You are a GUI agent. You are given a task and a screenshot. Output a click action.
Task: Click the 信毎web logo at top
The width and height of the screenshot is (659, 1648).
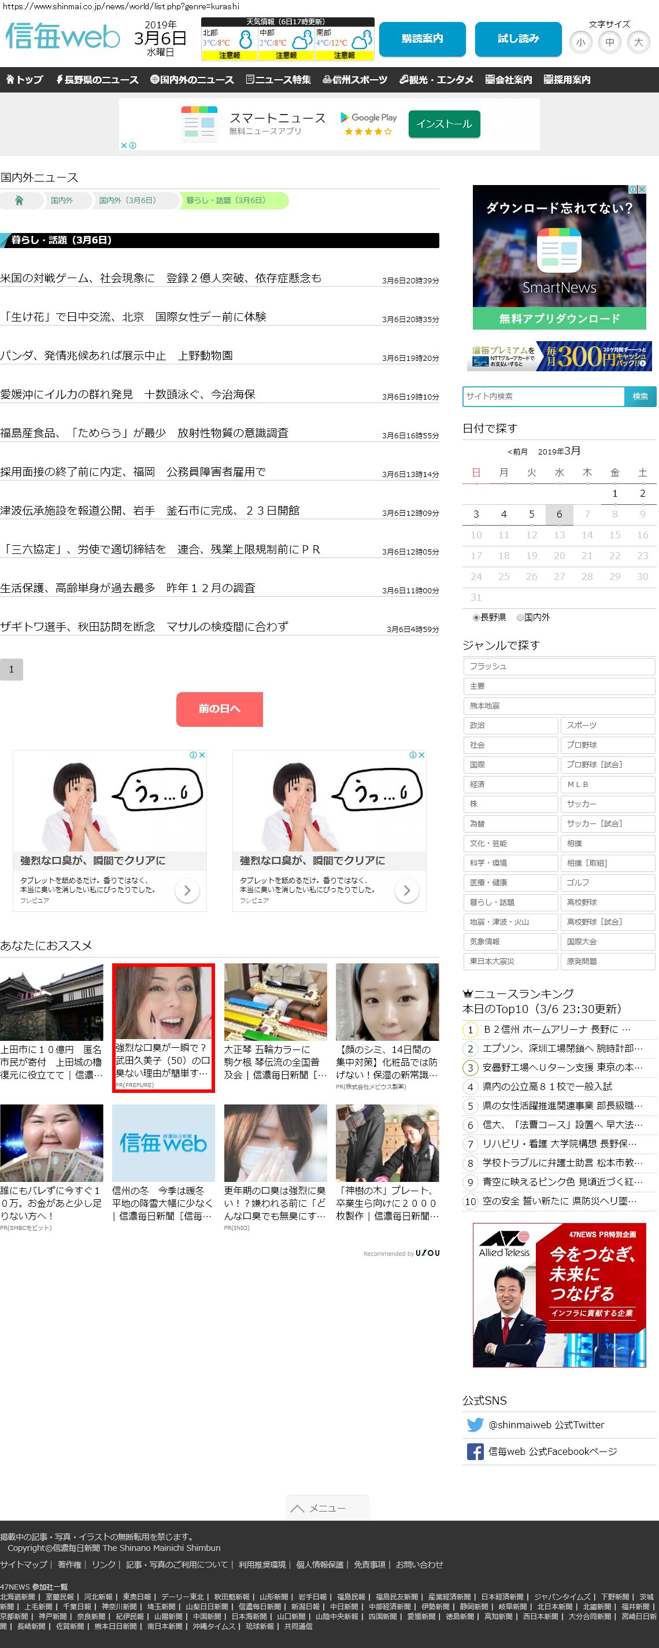pyautogui.click(x=62, y=36)
